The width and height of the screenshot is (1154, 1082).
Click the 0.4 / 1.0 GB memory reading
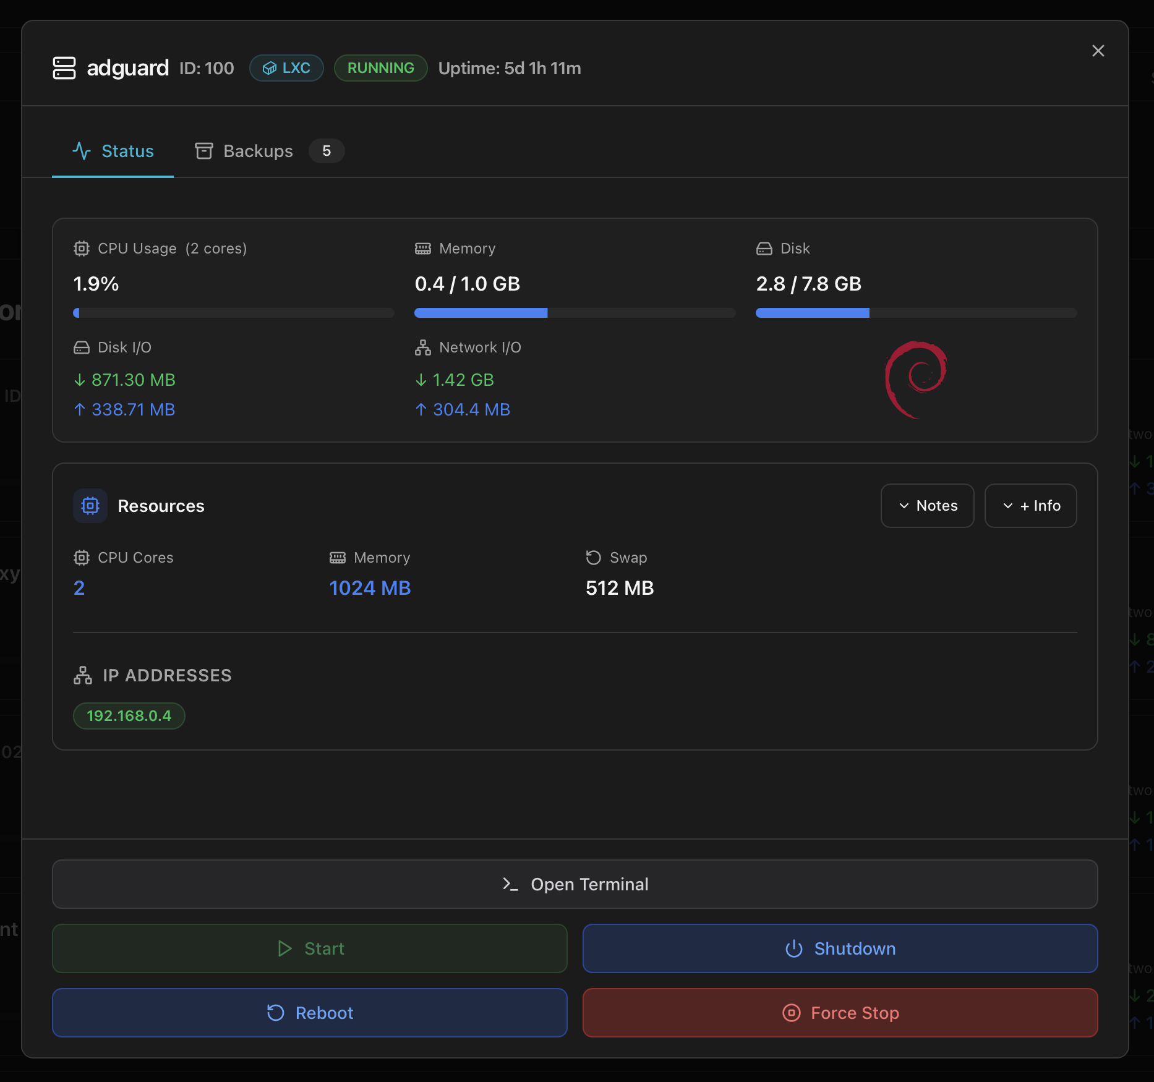[468, 284]
